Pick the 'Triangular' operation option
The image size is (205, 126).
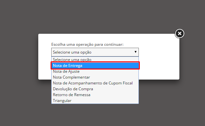95,101
